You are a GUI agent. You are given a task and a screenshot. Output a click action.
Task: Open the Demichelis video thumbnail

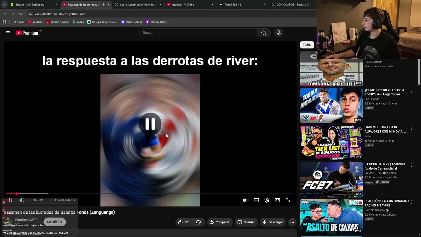[x=331, y=68]
